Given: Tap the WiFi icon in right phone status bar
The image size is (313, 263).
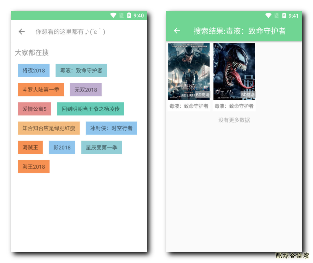Looking at the screenshot, I should [268, 16].
